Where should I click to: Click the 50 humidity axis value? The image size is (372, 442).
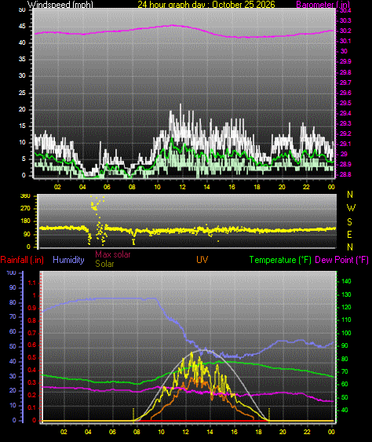[13, 346]
